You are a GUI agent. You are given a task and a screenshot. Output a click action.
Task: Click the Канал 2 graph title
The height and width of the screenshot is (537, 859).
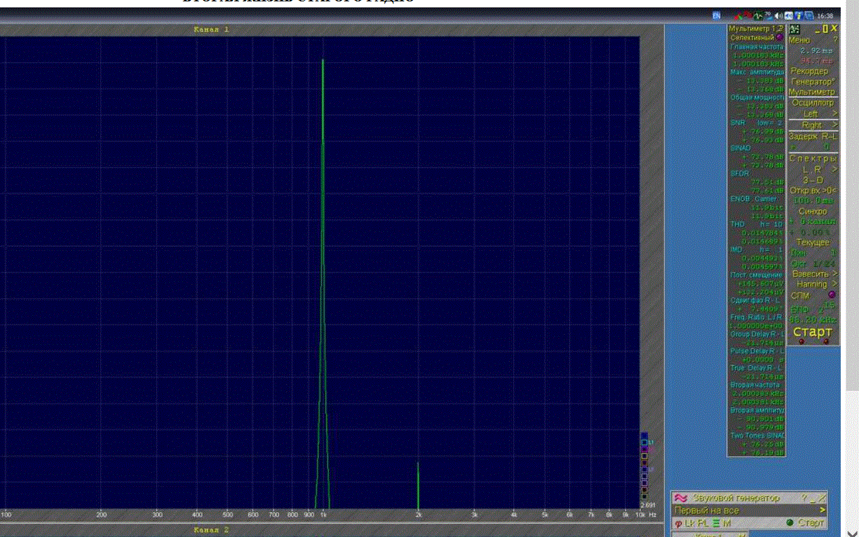pos(211,530)
